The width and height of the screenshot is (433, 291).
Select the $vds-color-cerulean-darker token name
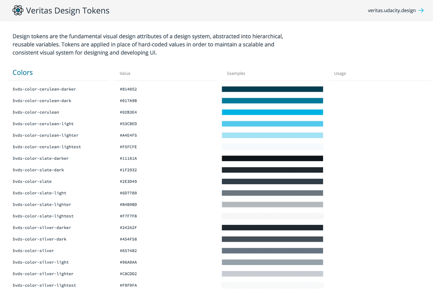click(x=44, y=89)
